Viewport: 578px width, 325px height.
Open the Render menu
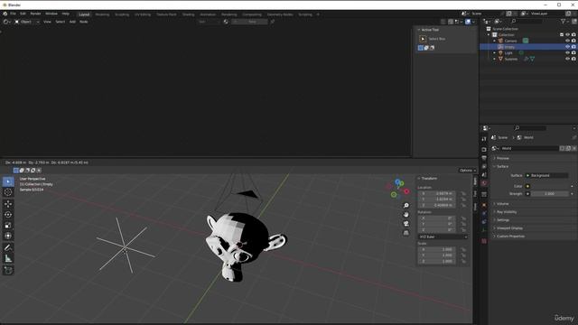click(35, 14)
